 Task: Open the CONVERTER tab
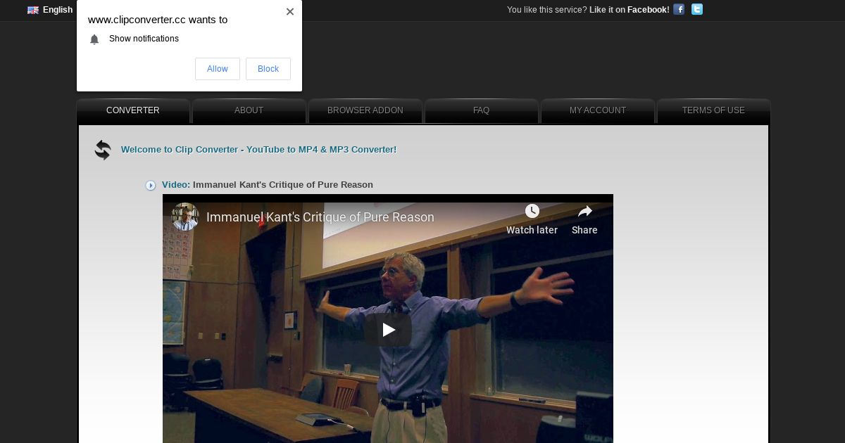(133, 110)
